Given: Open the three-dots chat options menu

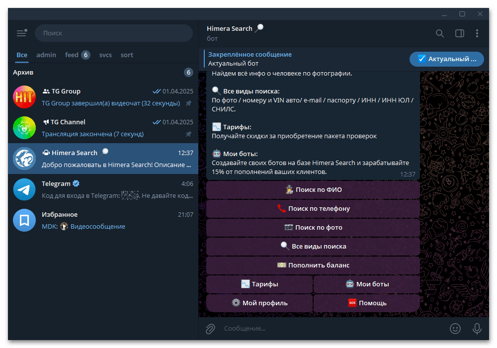Looking at the screenshot, I should click(477, 33).
